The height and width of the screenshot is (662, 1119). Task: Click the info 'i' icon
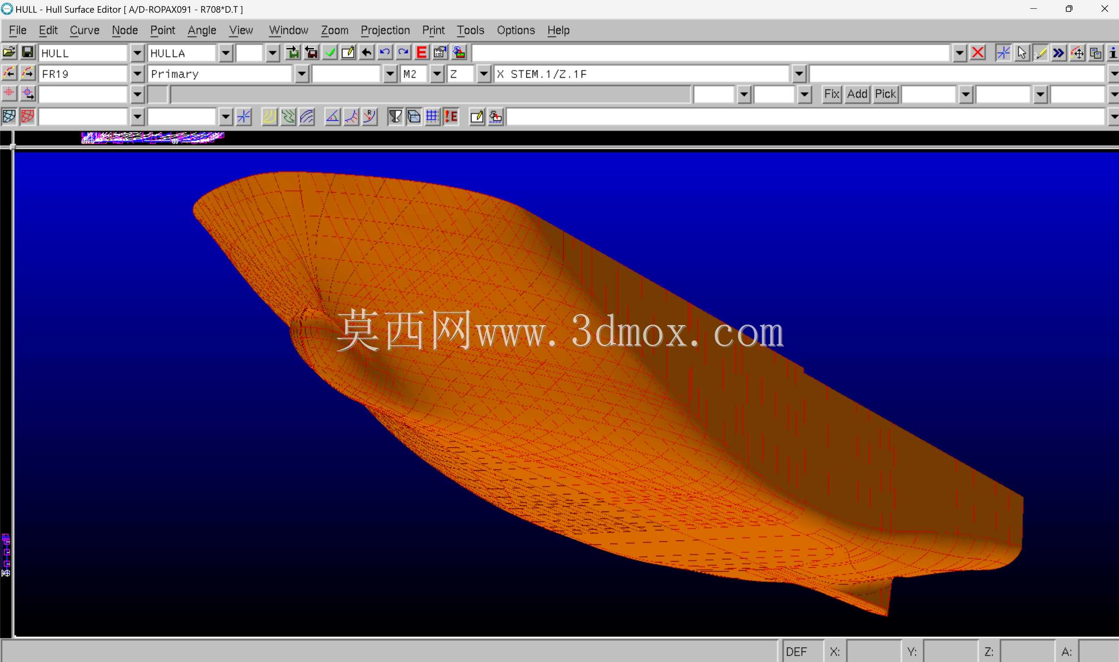[1113, 53]
